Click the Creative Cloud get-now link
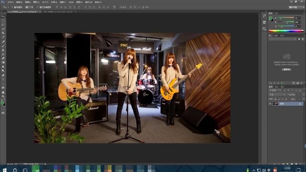The width and height of the screenshot is (306, 172). click(x=286, y=69)
